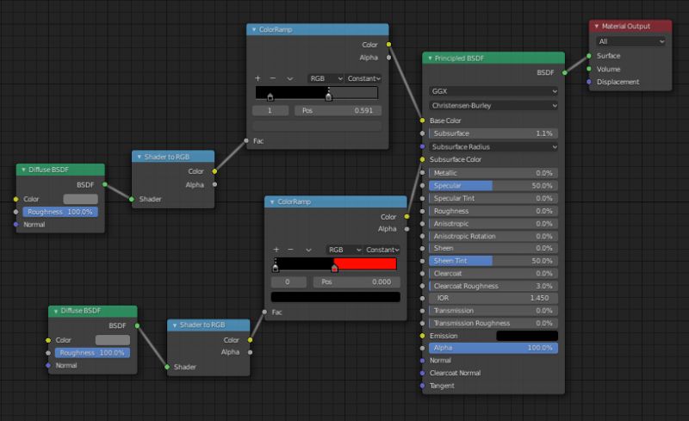Click the Clearcoat Normal input socket
The width and height of the screenshot is (689, 421).
[x=422, y=373]
